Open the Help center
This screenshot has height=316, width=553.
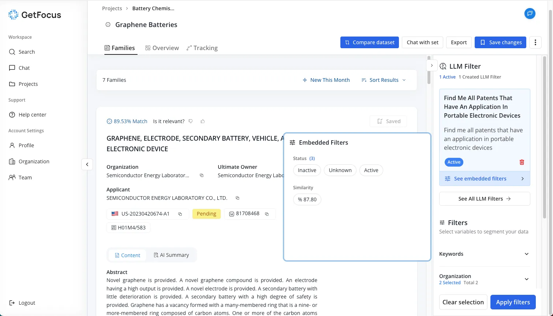tap(28, 115)
